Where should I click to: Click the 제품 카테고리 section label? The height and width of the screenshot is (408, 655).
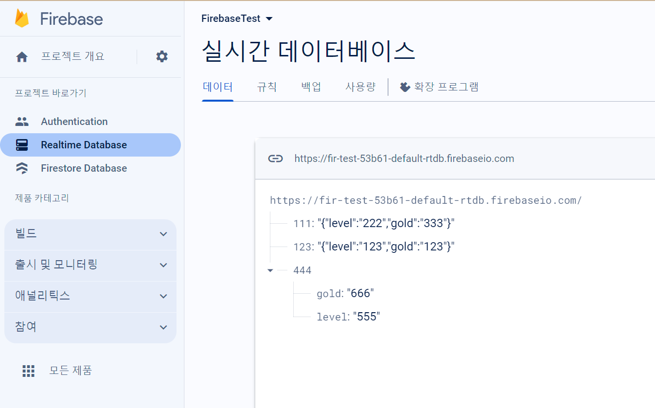(x=42, y=198)
